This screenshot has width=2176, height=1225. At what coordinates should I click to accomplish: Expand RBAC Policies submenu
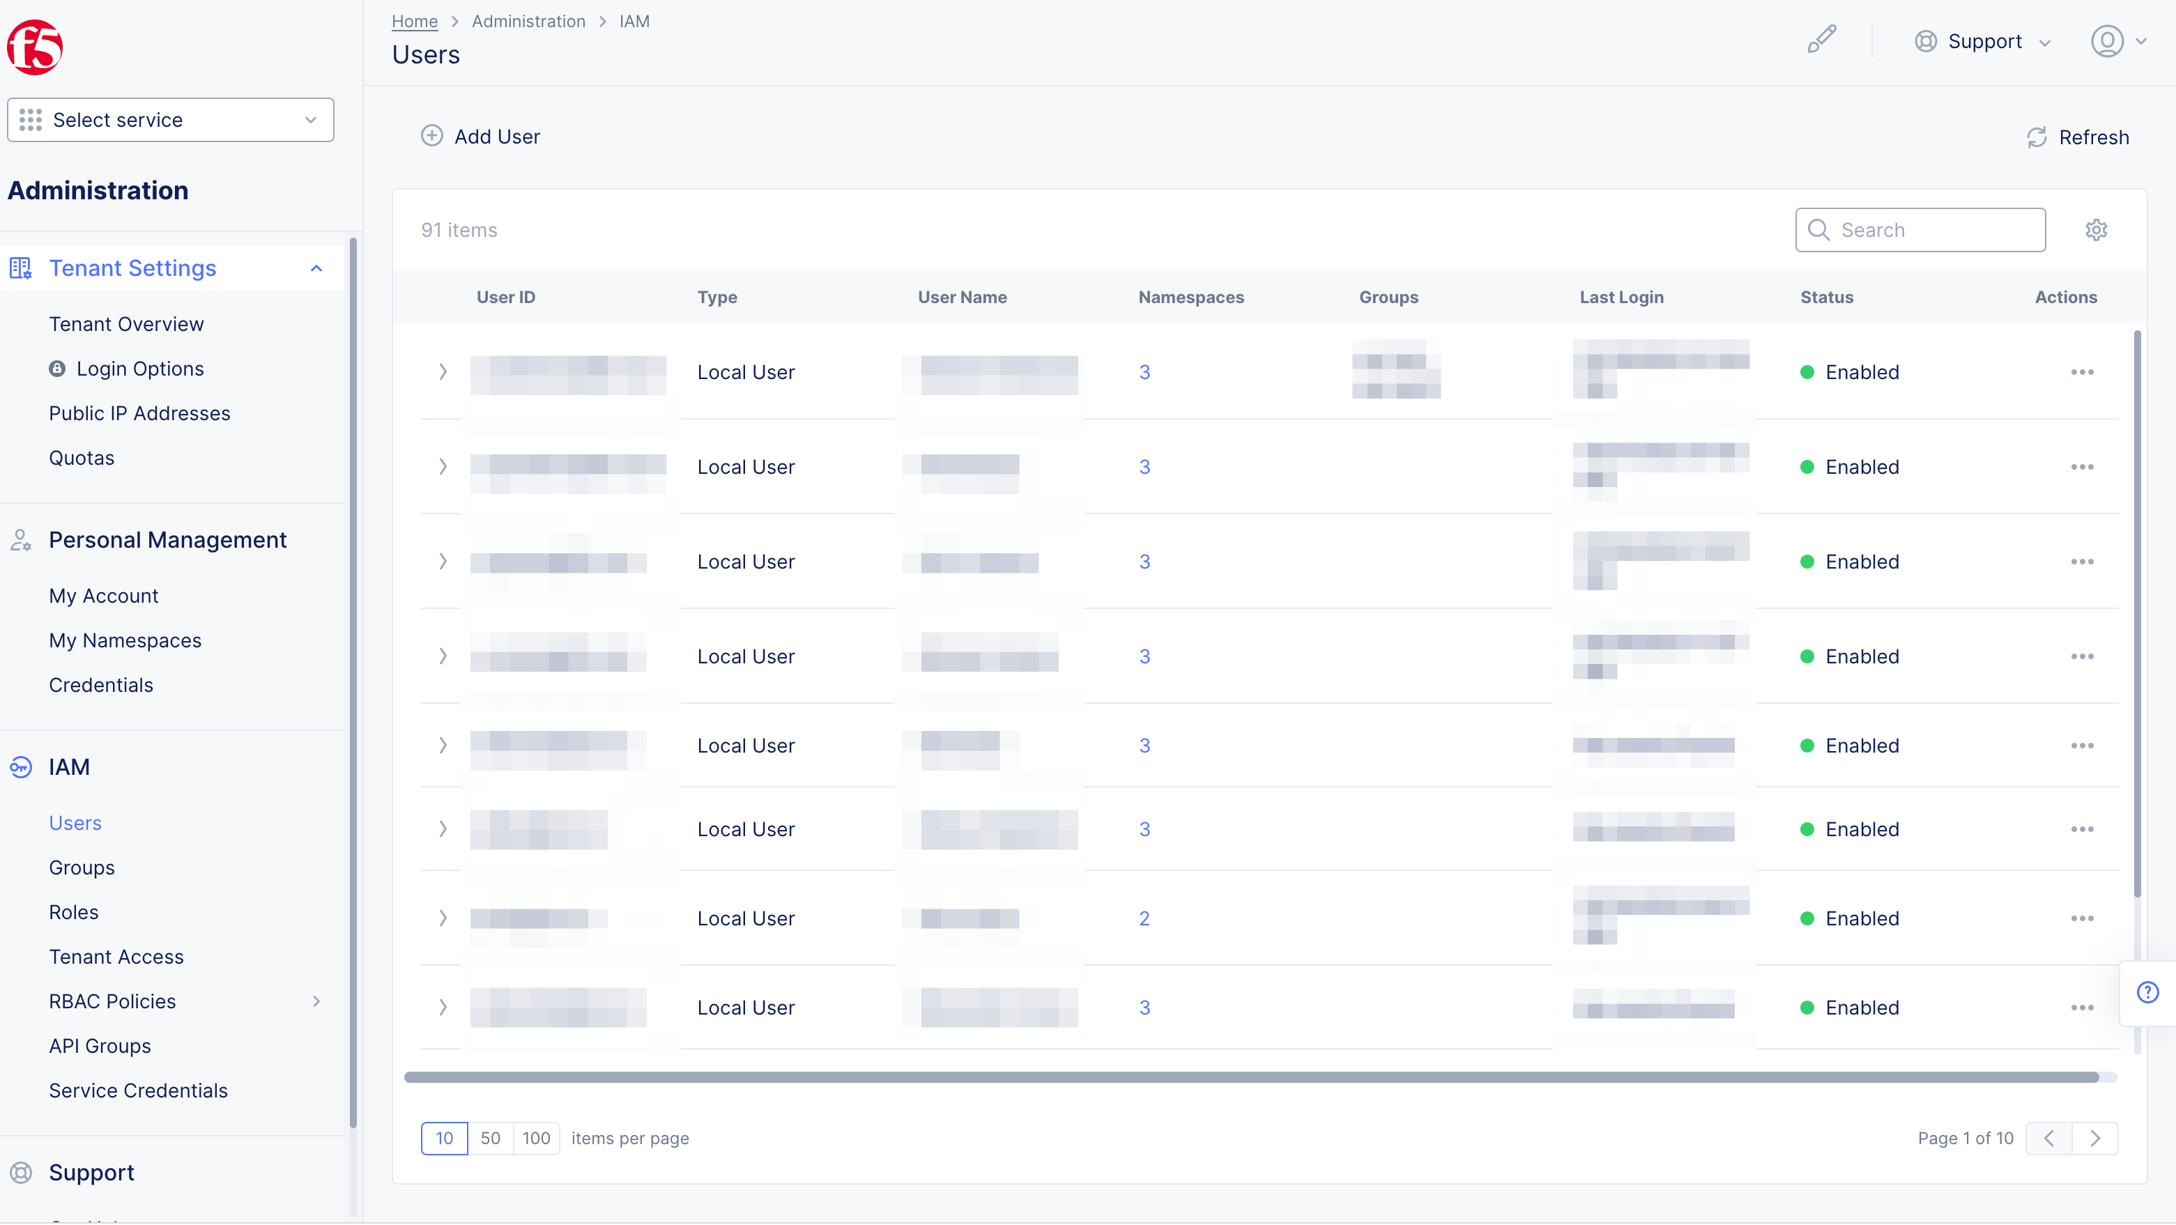[316, 1001]
